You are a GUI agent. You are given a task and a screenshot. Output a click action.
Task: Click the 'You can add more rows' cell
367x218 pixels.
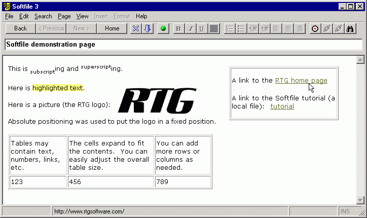pyautogui.click(x=183, y=155)
